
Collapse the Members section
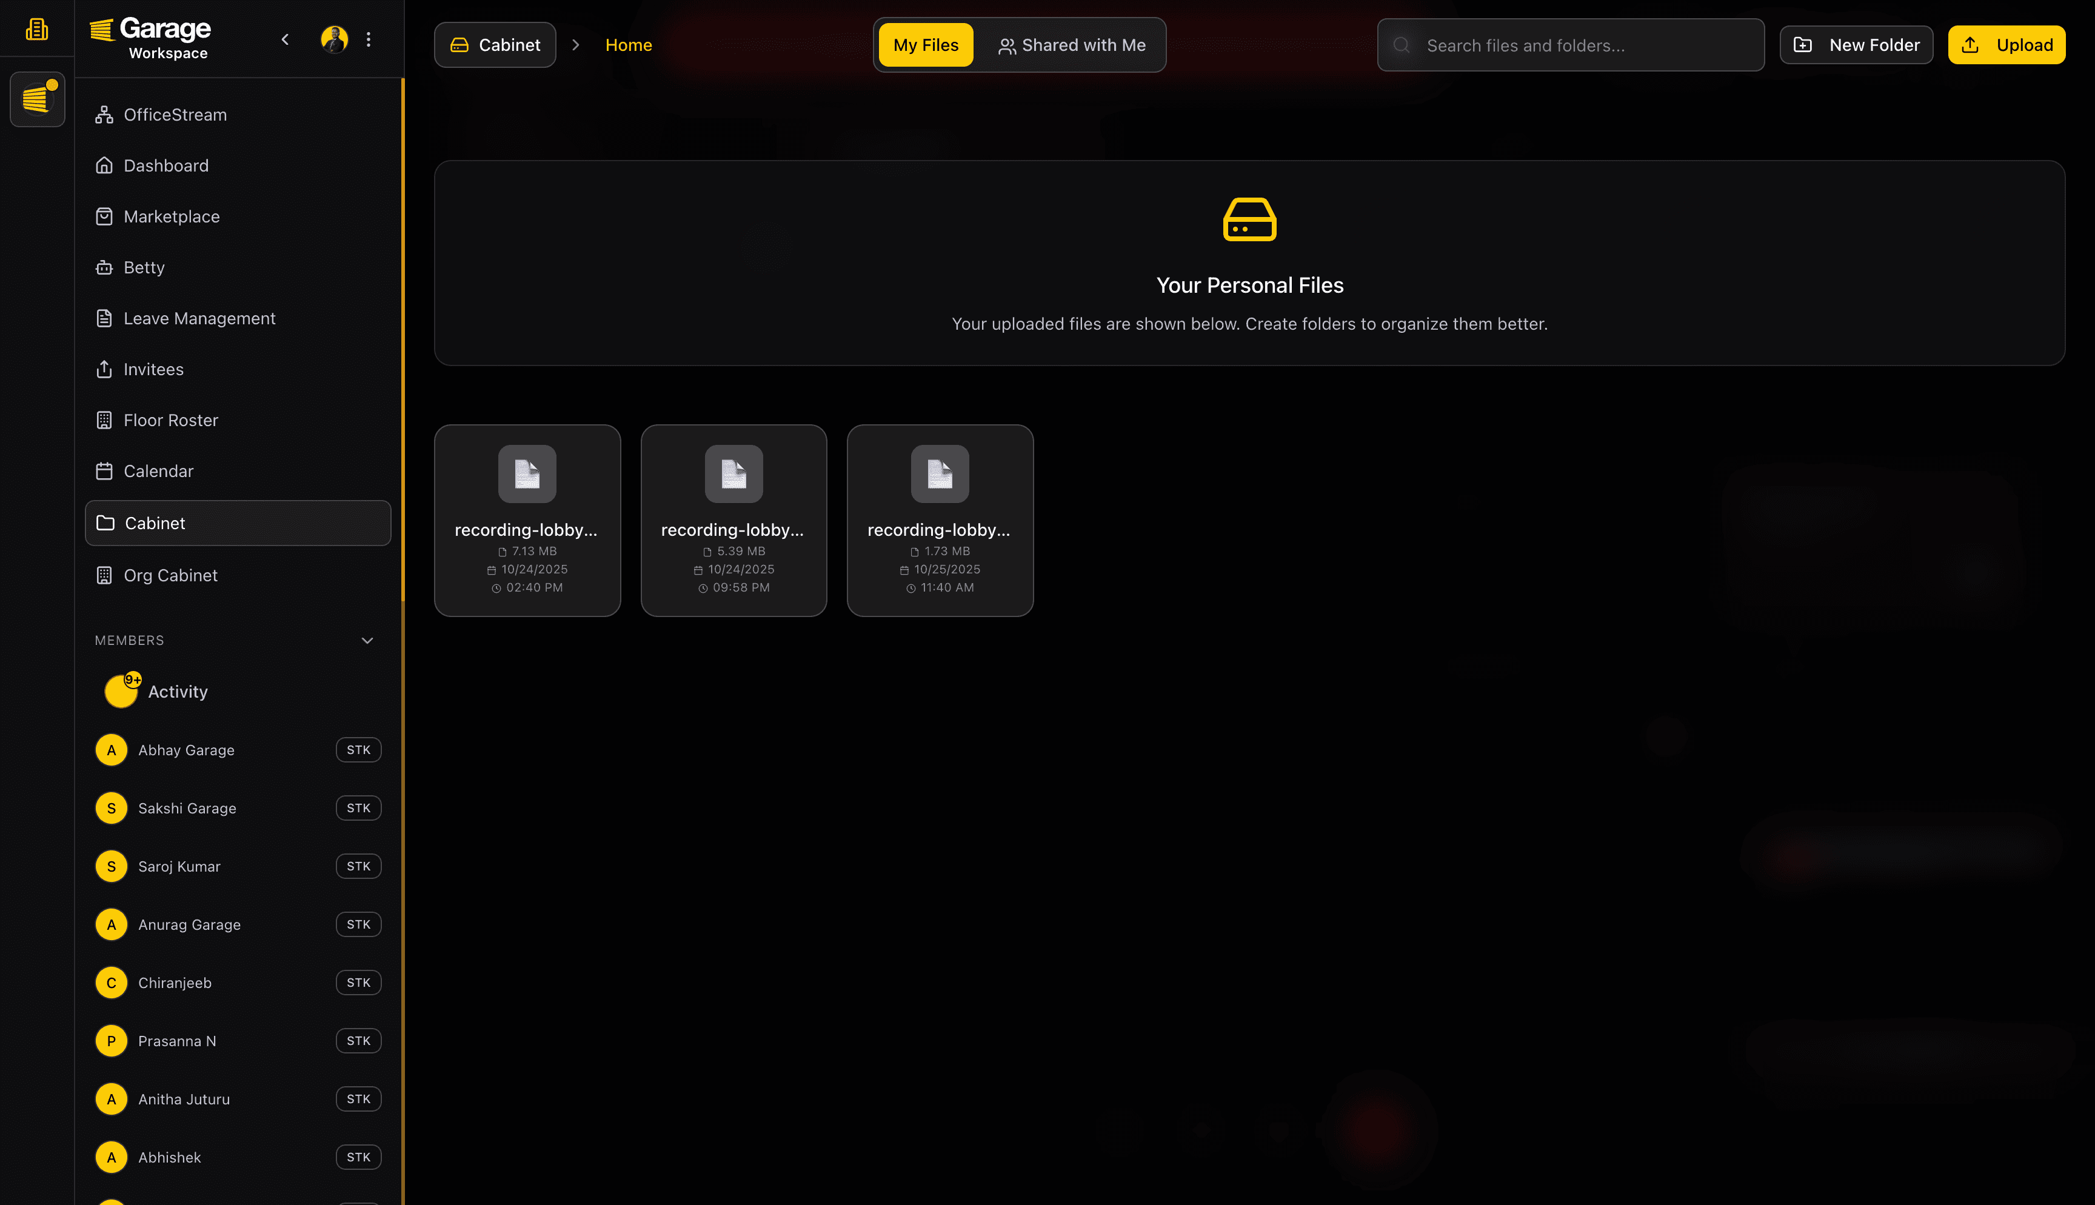click(x=367, y=641)
